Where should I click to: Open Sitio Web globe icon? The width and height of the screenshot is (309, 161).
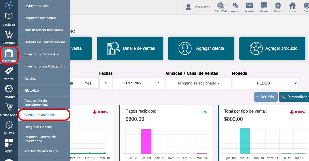(221, 7)
